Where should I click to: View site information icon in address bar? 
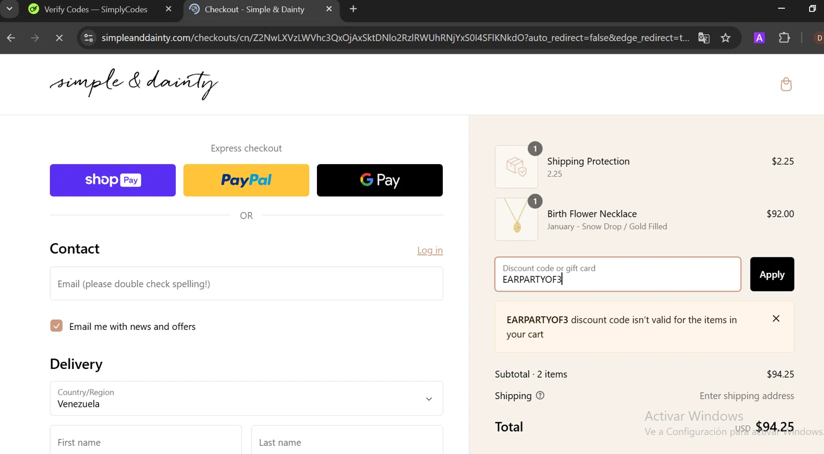click(x=88, y=38)
